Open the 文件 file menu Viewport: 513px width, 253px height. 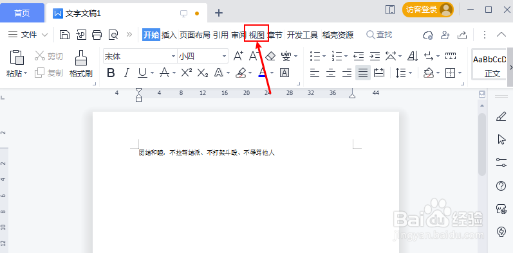[x=28, y=35]
